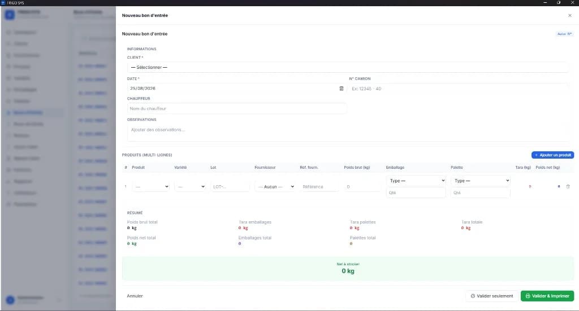Click the Poids brut (kg) input
The height and width of the screenshot is (311, 579).
[x=362, y=187]
